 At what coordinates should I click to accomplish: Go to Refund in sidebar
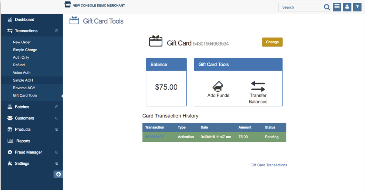tap(19, 65)
